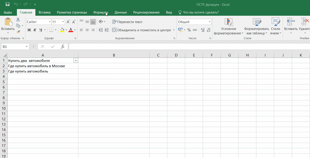Image resolution: width=310 pixels, height=158 pixels.
Task: Switch to the Формулы tab
Action: click(100, 12)
